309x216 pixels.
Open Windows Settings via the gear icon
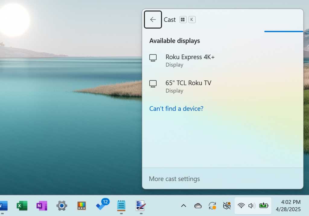coord(61,206)
